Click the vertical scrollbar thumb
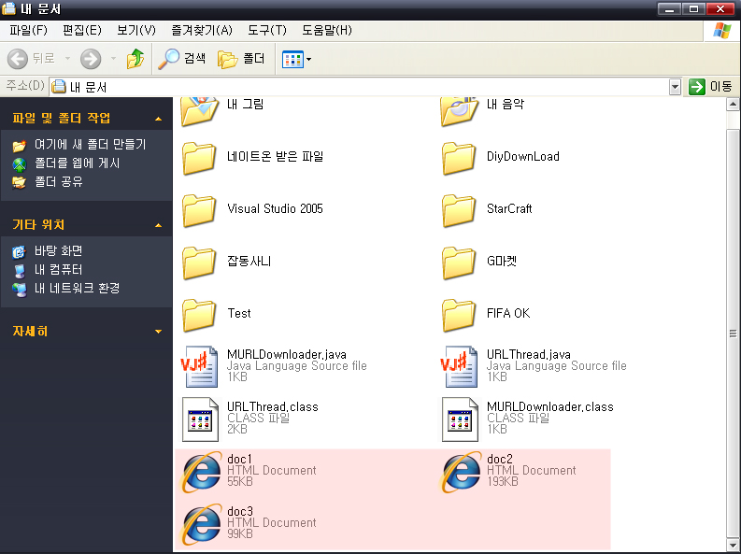 733,334
